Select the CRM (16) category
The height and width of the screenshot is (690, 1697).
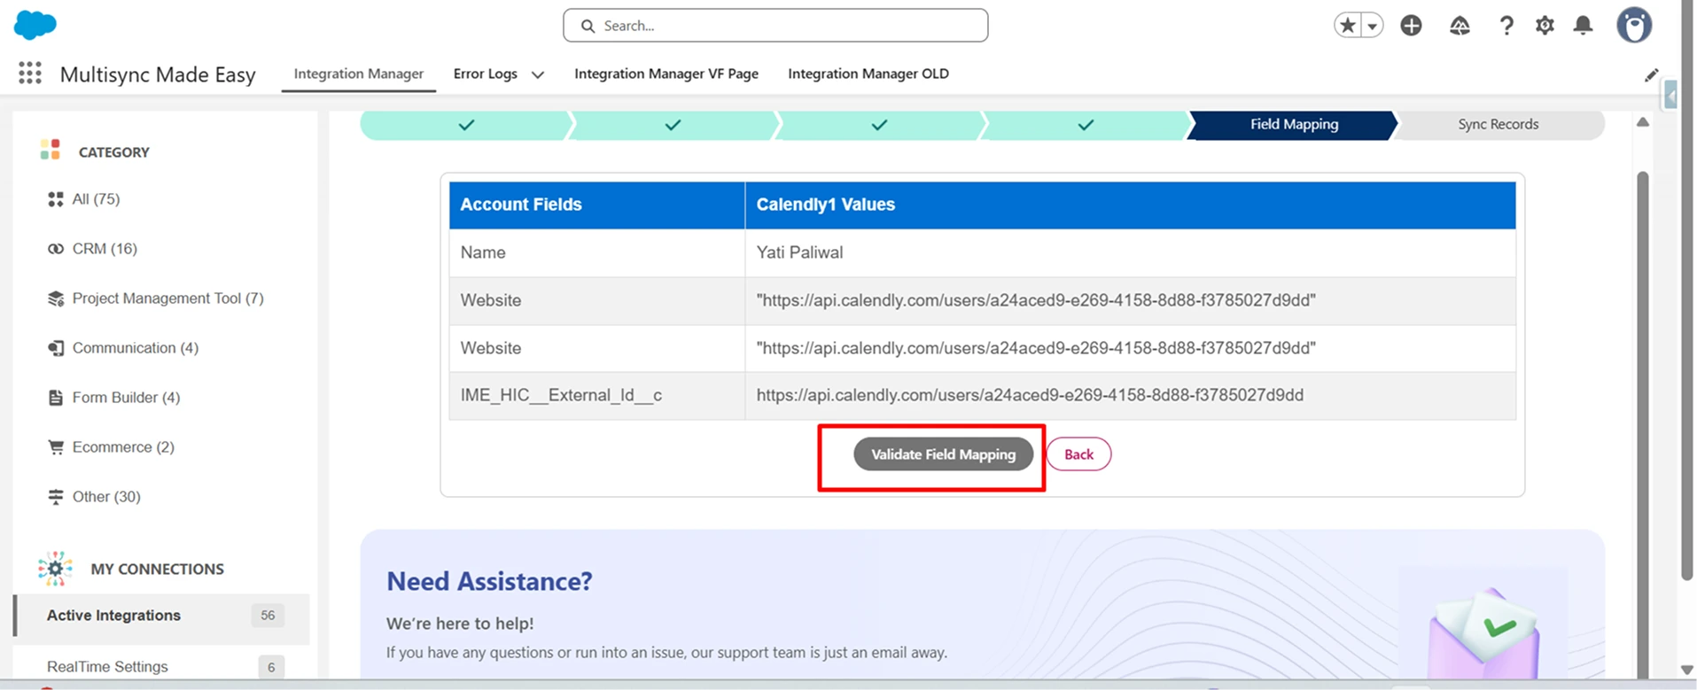(105, 249)
